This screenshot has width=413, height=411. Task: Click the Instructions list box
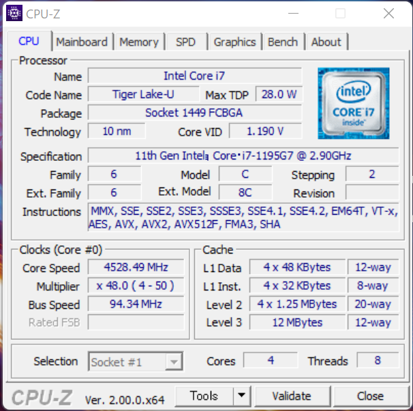point(243,217)
